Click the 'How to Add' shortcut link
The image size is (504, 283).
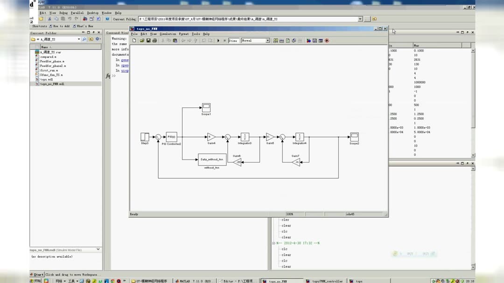(x=59, y=26)
